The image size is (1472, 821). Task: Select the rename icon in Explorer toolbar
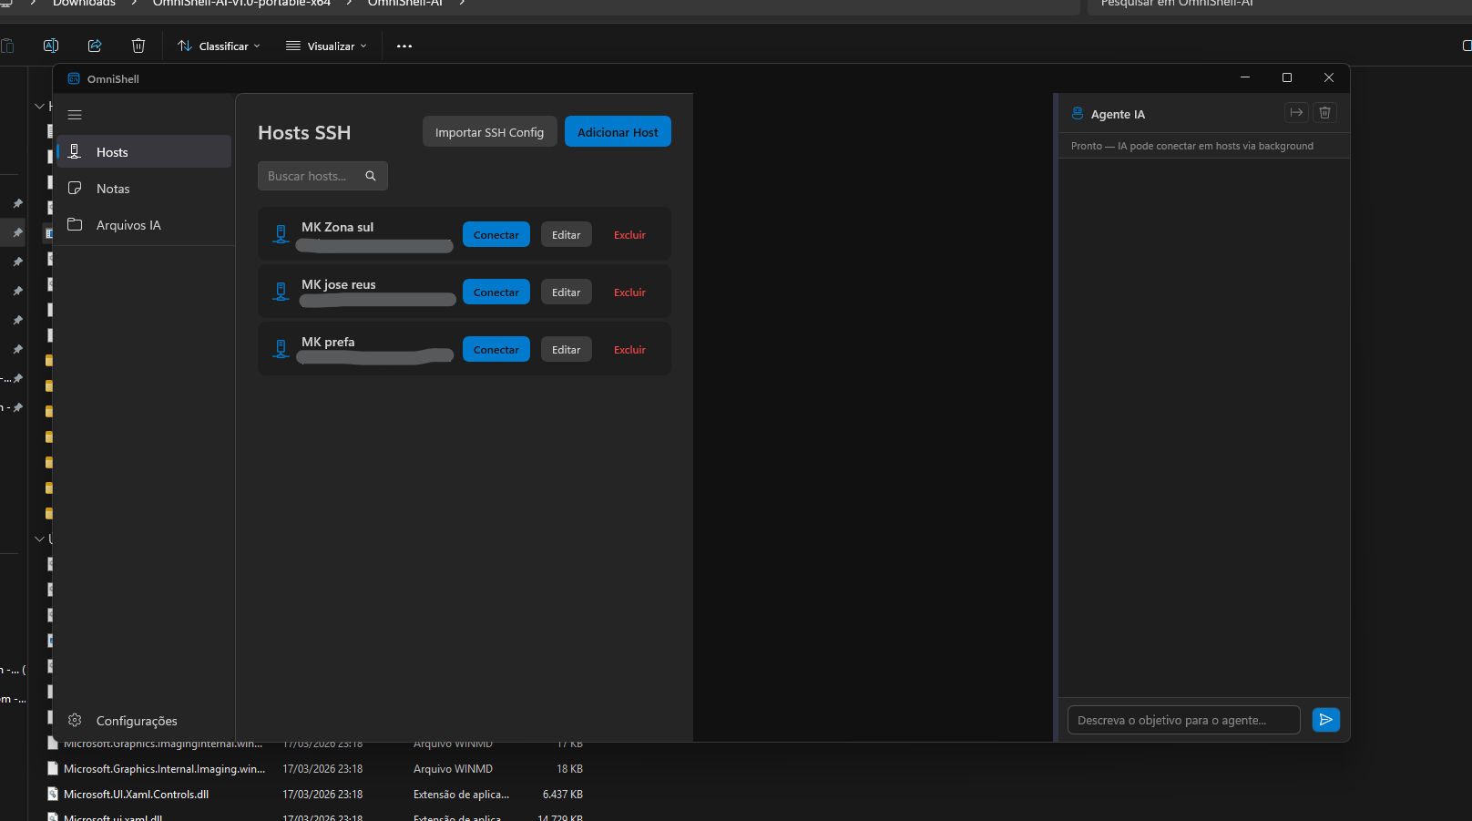click(51, 46)
